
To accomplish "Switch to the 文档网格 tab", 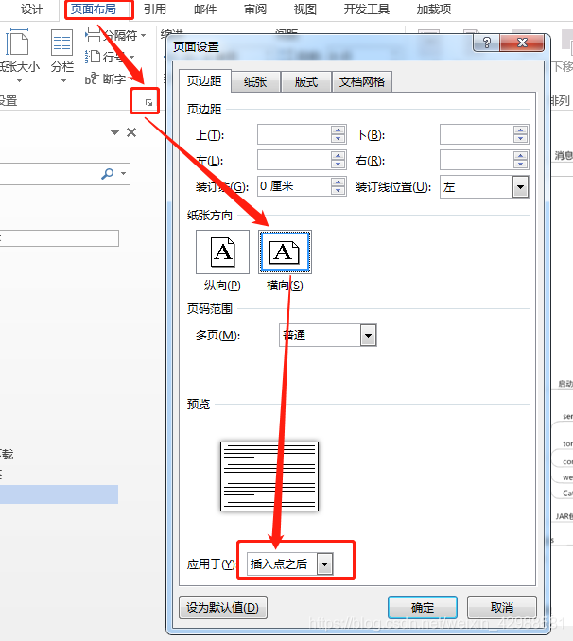I will [362, 81].
